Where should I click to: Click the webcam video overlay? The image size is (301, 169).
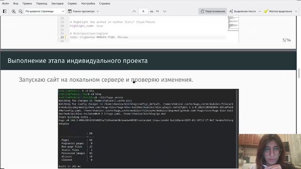click(269, 151)
